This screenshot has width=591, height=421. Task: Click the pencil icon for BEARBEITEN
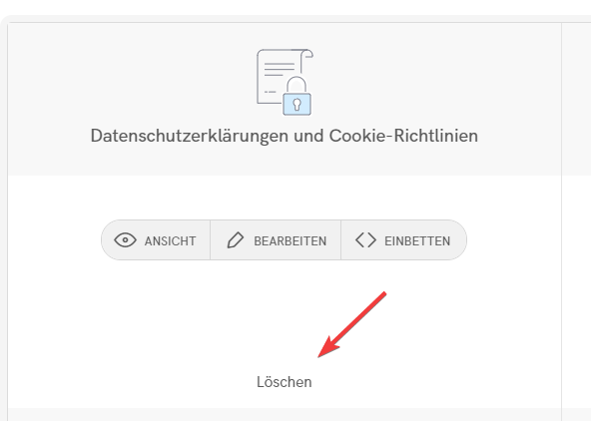[x=236, y=240]
